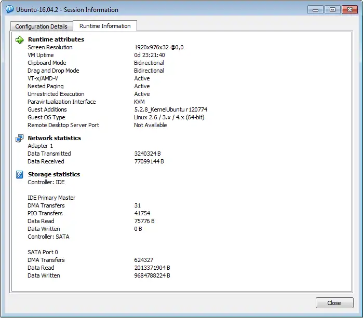Select the Runtime Information tab

pos(105,26)
